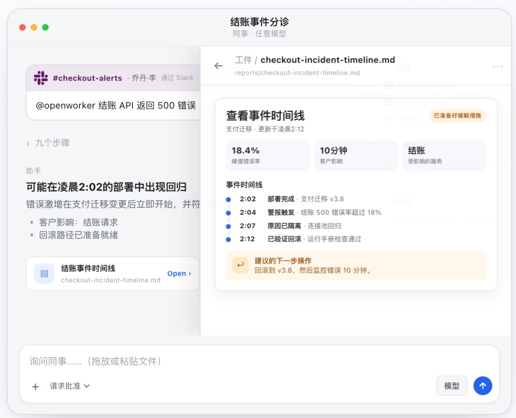The height and width of the screenshot is (418, 516).
Task: Click the plus attach icon
Action: [x=35, y=387]
